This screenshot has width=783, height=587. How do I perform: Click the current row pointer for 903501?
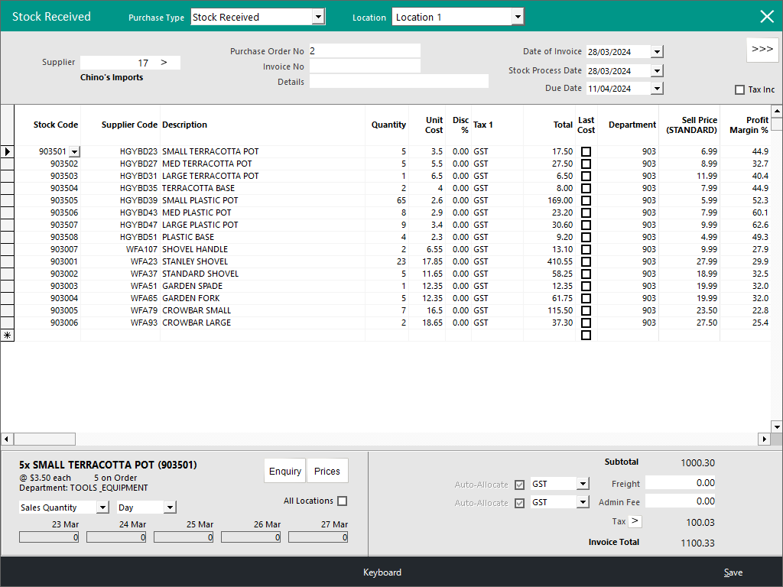pos(7,152)
